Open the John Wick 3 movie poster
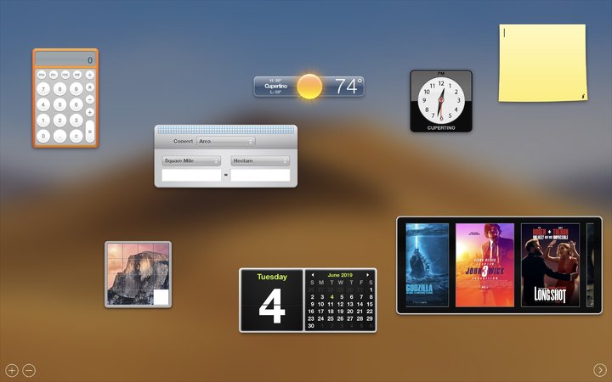 [x=484, y=265]
